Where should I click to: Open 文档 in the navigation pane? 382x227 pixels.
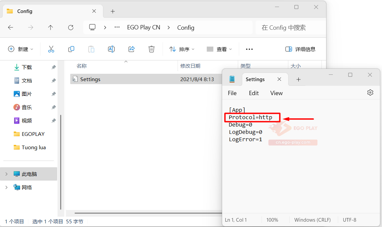click(27, 80)
